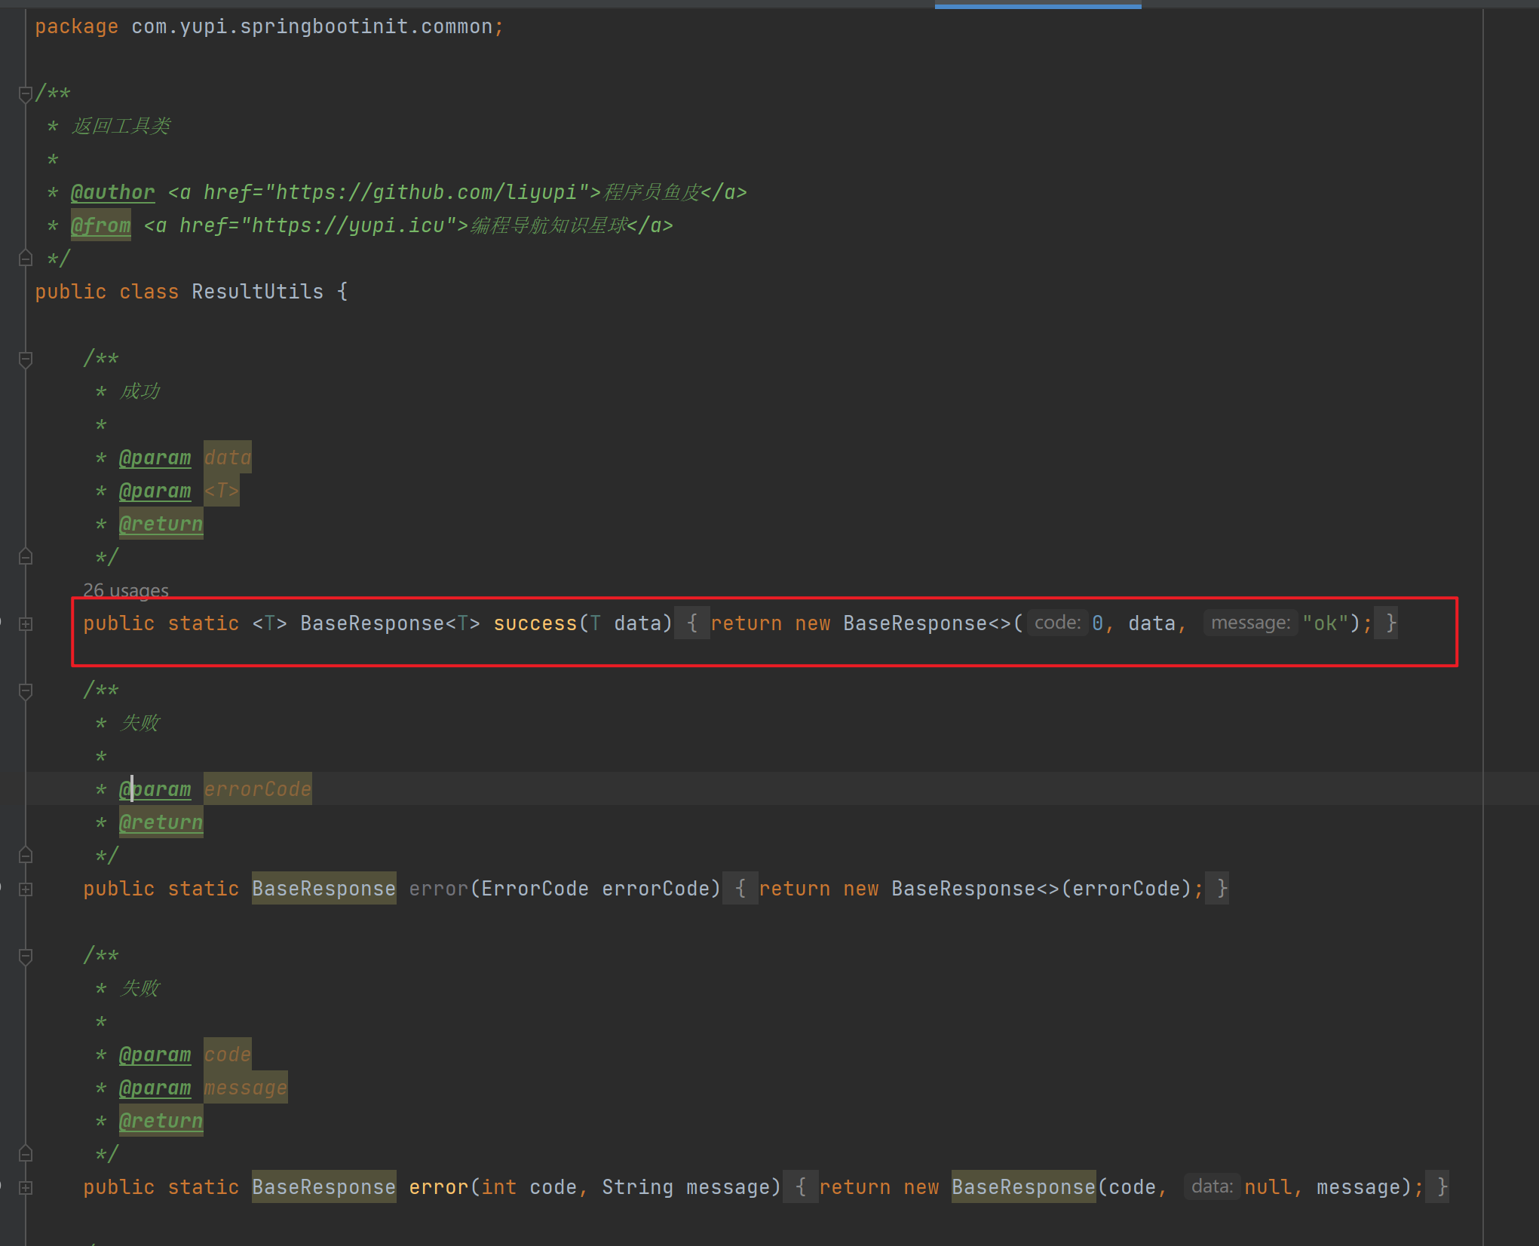
Task: Collapse the first 失败 Javadoc fold marker
Action: pyautogui.click(x=25, y=691)
